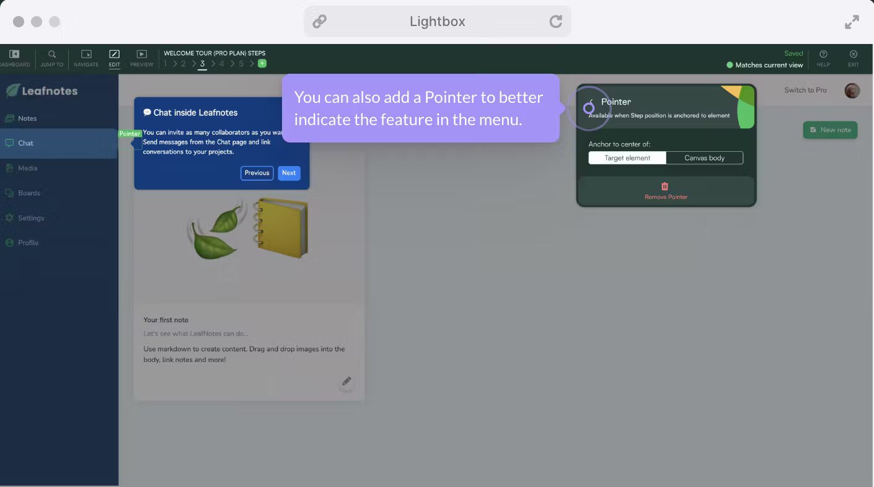
Task: Set anchor to Target element
Action: pyautogui.click(x=627, y=158)
